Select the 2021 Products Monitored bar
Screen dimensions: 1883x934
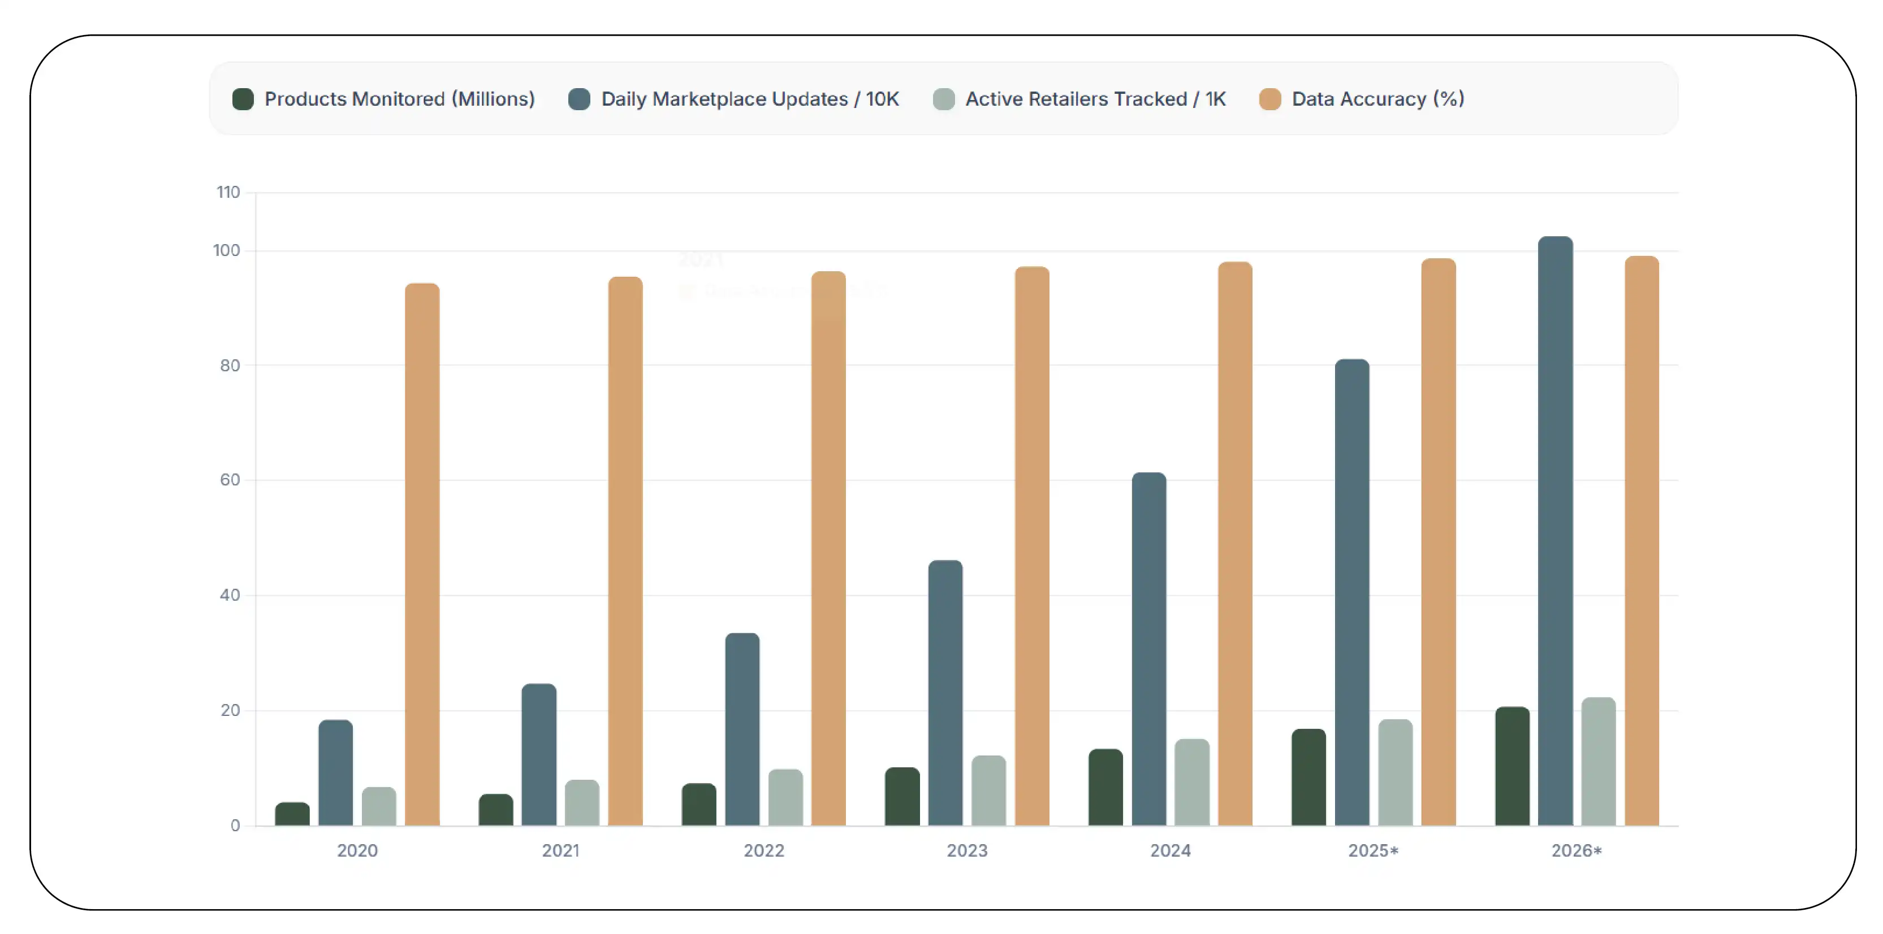coord(495,810)
